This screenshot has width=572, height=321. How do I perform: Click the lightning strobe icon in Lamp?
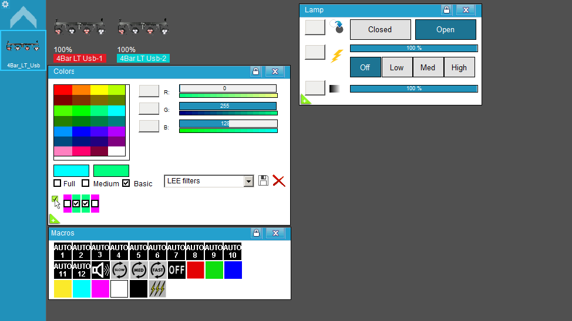click(337, 56)
